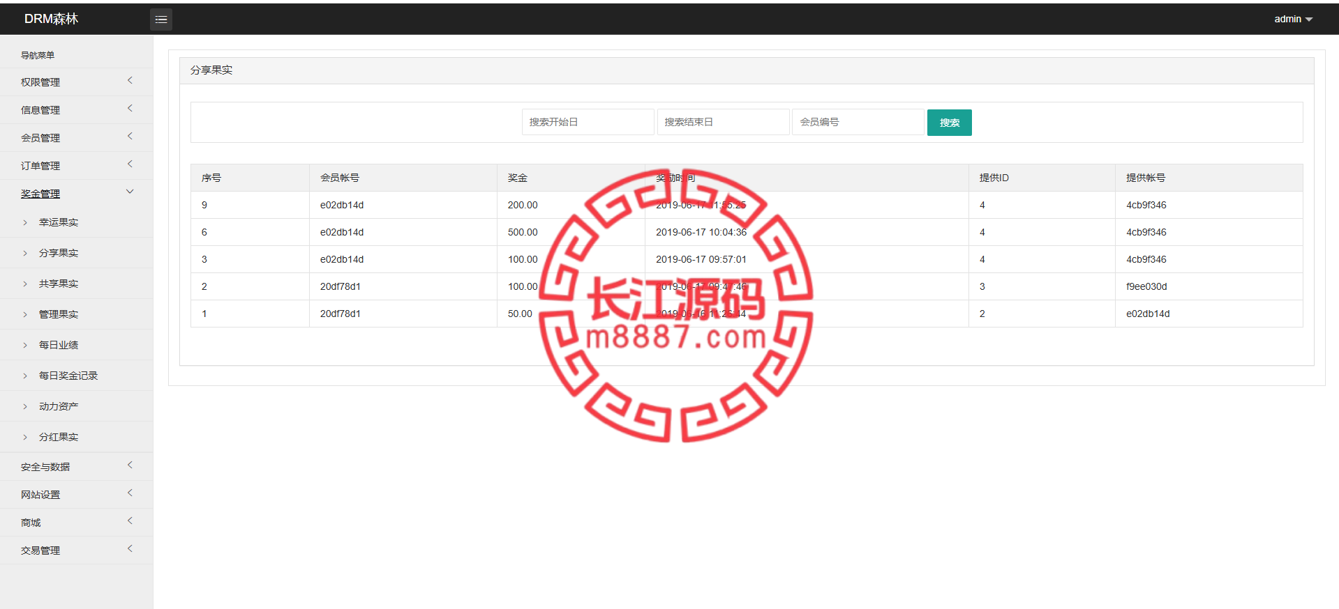Expand the 商城 menu
Image resolution: width=1339 pixels, height=609 pixels.
point(76,522)
